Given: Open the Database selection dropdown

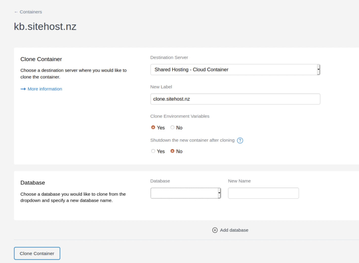Looking at the screenshot, I should [x=185, y=193].
